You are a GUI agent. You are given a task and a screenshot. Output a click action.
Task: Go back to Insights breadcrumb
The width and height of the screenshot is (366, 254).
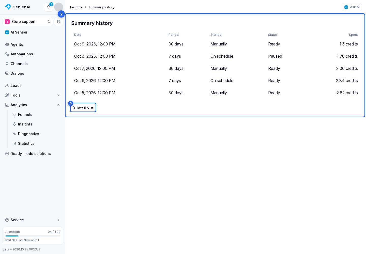tap(76, 7)
